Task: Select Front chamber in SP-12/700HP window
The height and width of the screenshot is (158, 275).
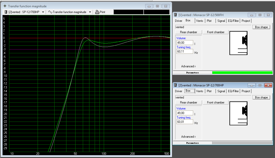Action: pyautogui.click(x=216, y=102)
